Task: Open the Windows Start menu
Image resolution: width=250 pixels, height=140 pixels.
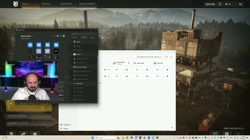Action: point(93,138)
